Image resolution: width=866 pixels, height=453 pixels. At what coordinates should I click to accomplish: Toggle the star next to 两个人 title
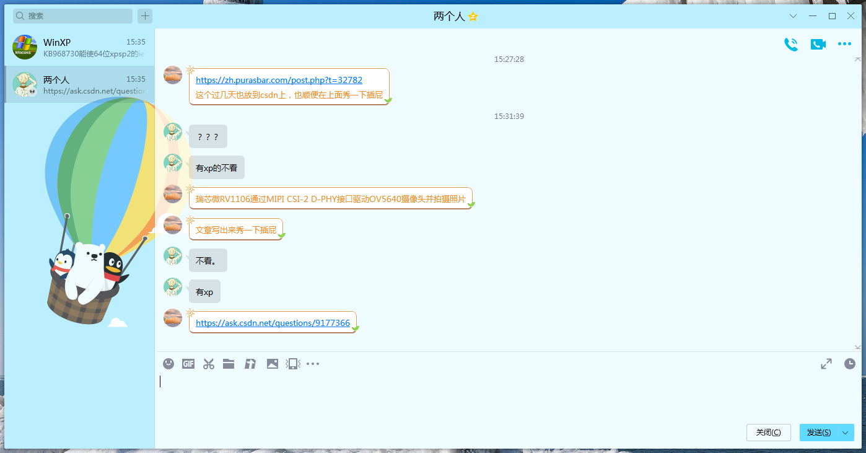click(473, 17)
